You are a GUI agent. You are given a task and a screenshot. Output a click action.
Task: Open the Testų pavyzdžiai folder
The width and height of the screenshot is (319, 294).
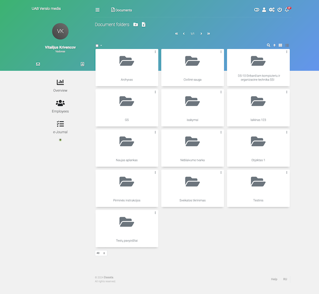127,229
